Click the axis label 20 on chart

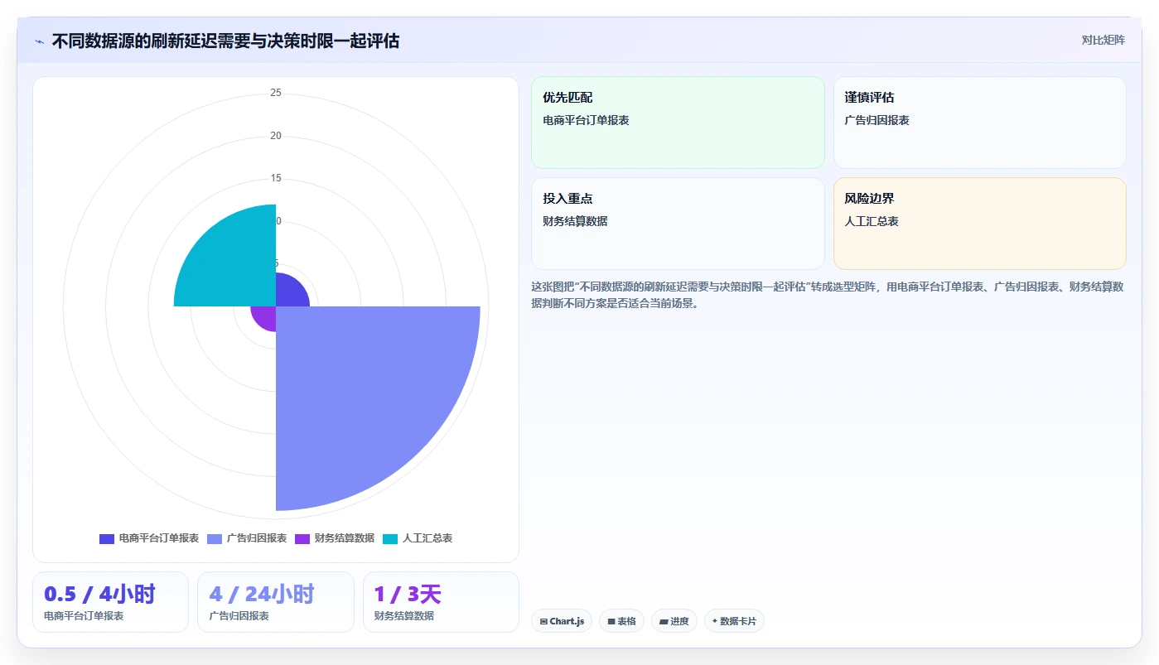point(276,136)
